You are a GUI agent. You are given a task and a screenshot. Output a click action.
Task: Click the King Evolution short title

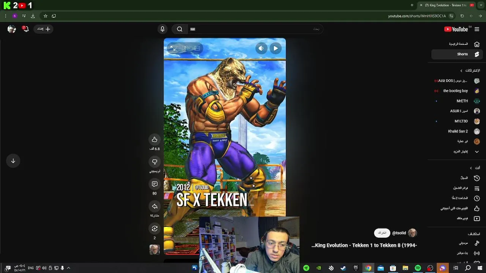364,245
